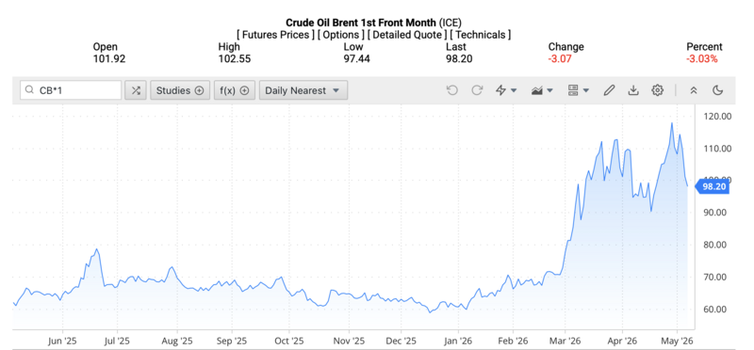Open the Technicals link
Viewport: 754px width, 350px height.
coord(480,35)
